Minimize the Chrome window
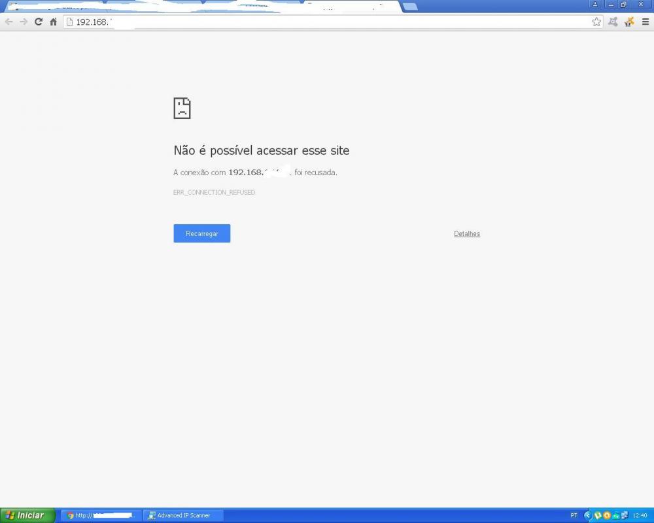The width and height of the screenshot is (654, 523). point(611,4)
